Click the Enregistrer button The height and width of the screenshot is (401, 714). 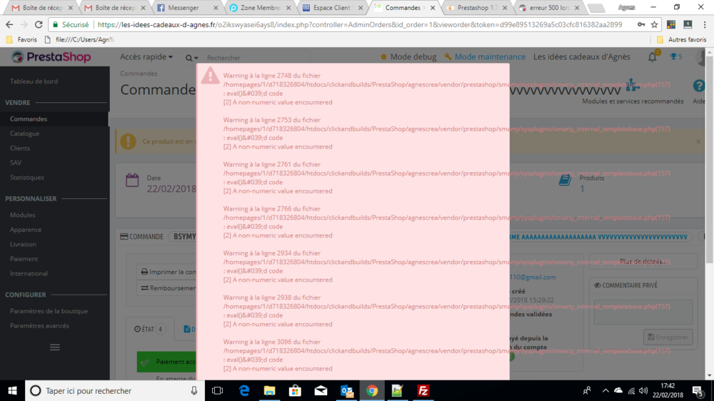point(668,337)
